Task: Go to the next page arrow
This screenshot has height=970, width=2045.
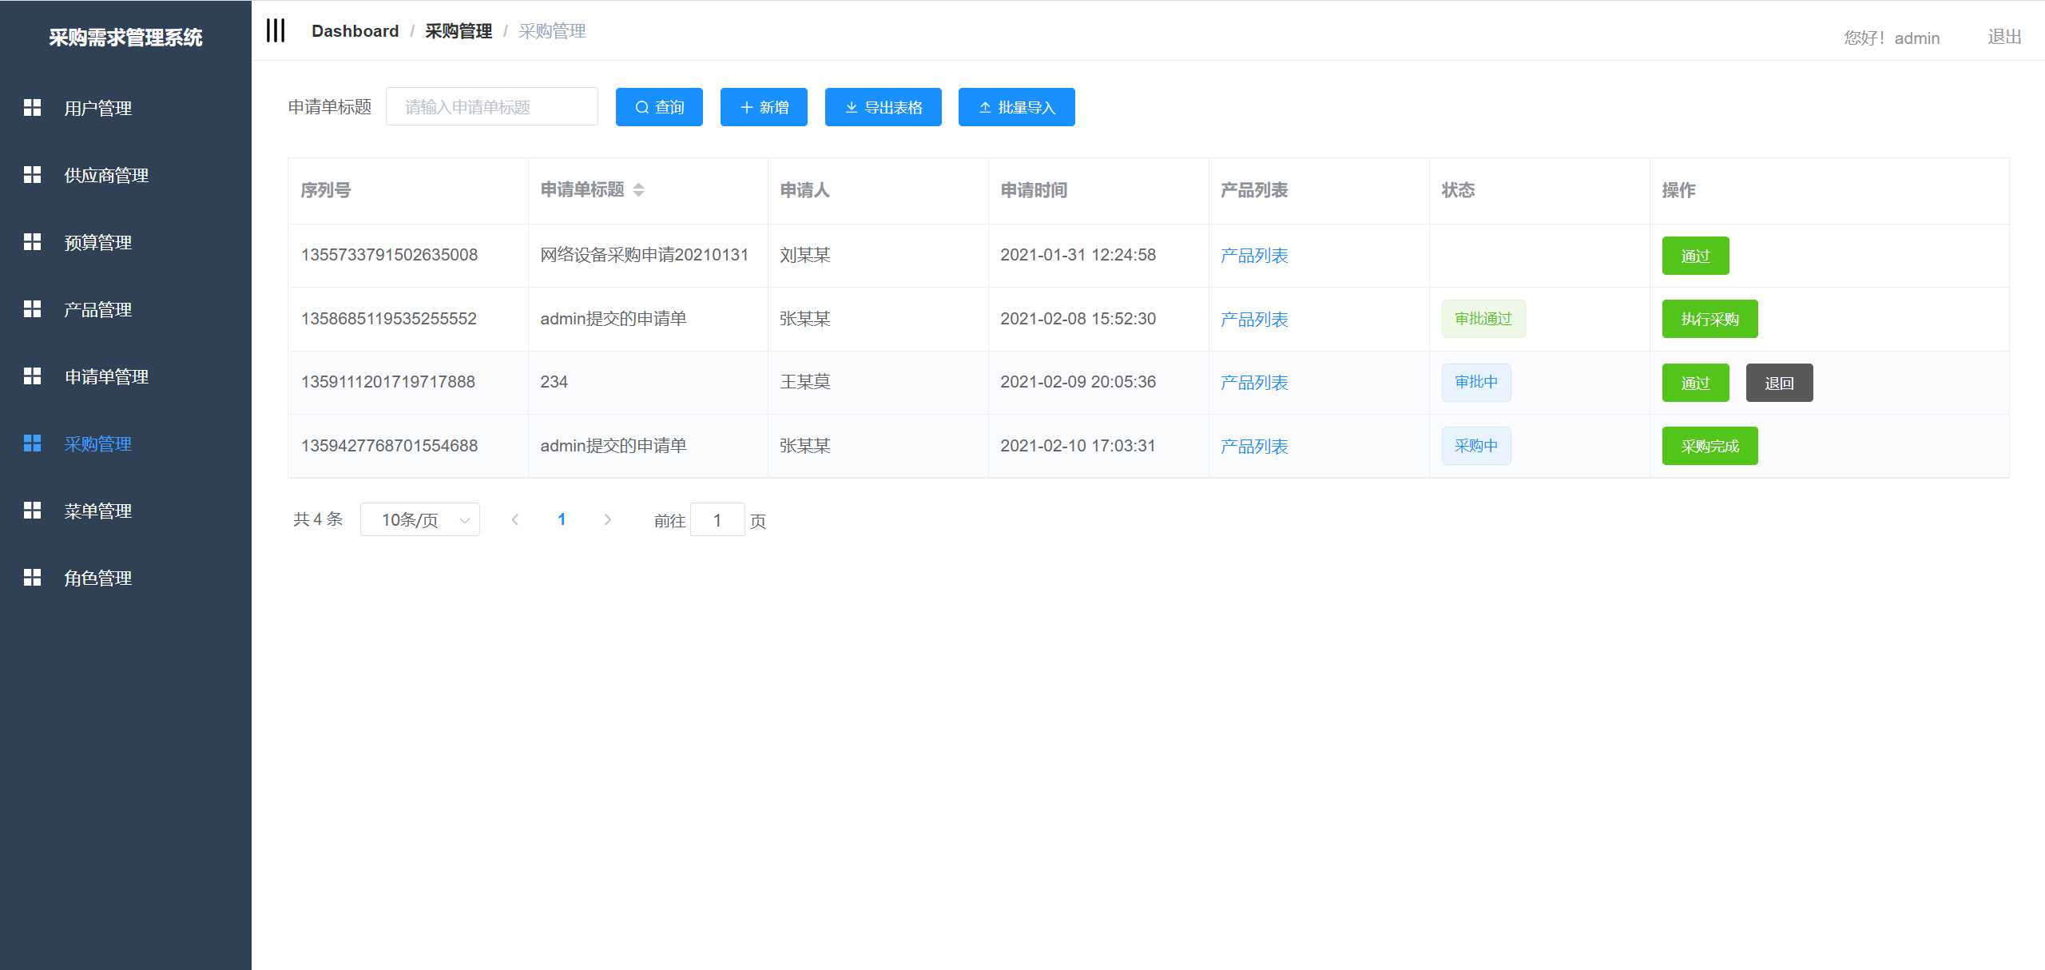Action: click(x=608, y=519)
